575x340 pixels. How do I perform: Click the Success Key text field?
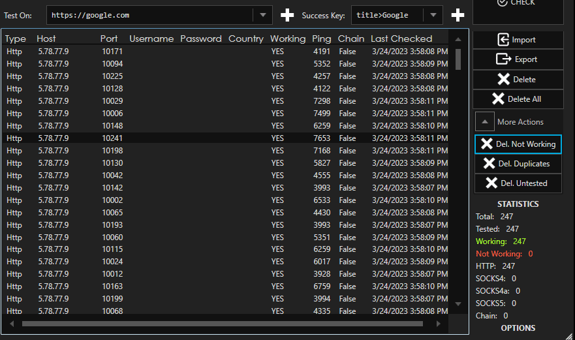tap(387, 15)
